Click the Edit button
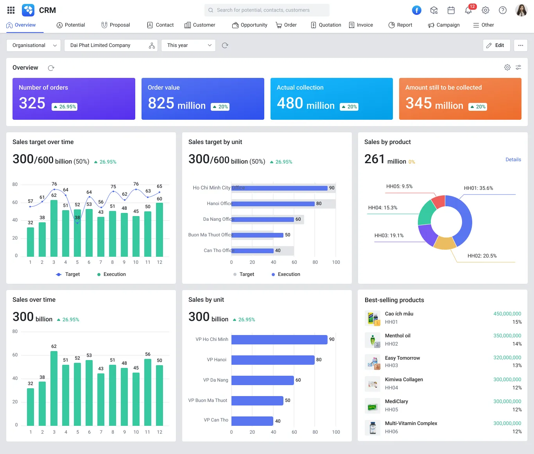This screenshot has height=454, width=534. tap(496, 45)
